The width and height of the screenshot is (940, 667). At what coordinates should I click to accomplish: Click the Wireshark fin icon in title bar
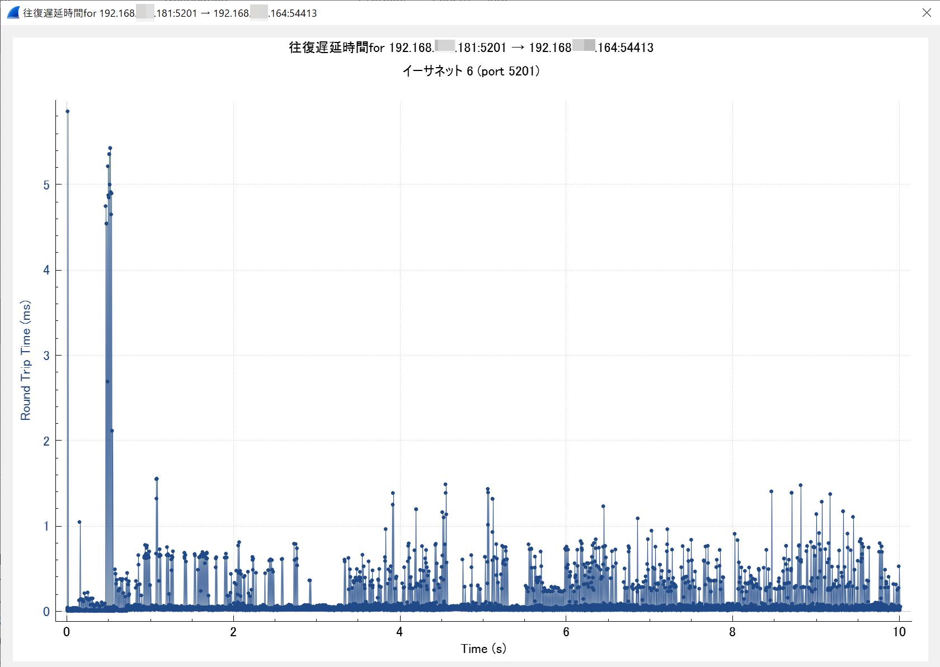13,12
